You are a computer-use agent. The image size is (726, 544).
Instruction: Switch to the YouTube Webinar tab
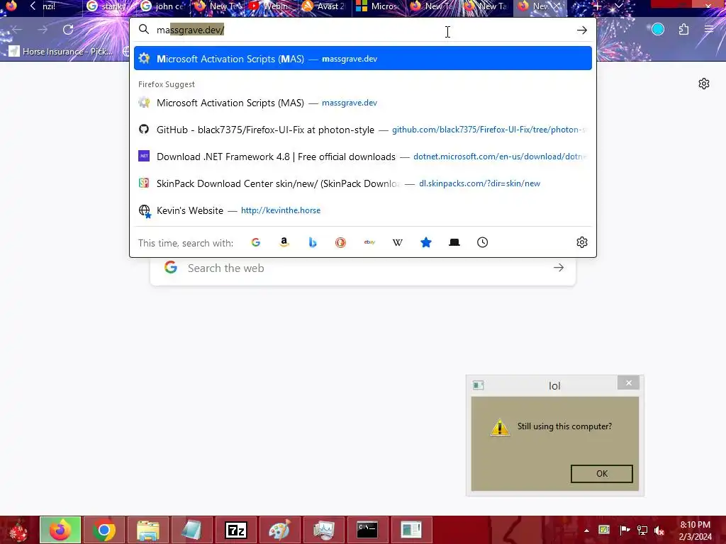point(270,6)
